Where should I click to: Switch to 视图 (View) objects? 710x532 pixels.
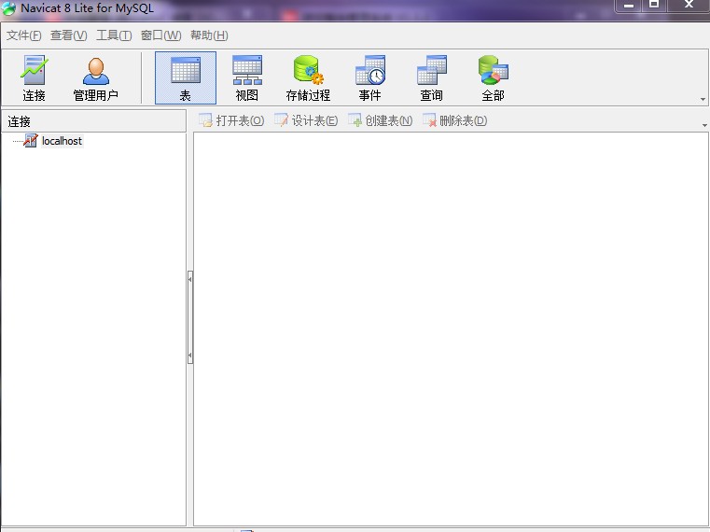click(x=247, y=78)
